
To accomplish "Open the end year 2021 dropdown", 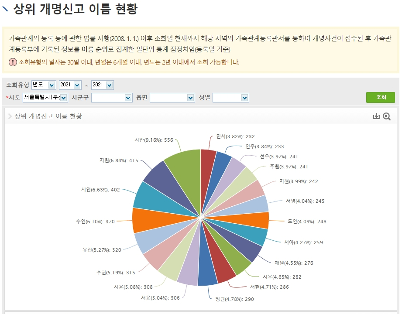I will pos(102,85).
